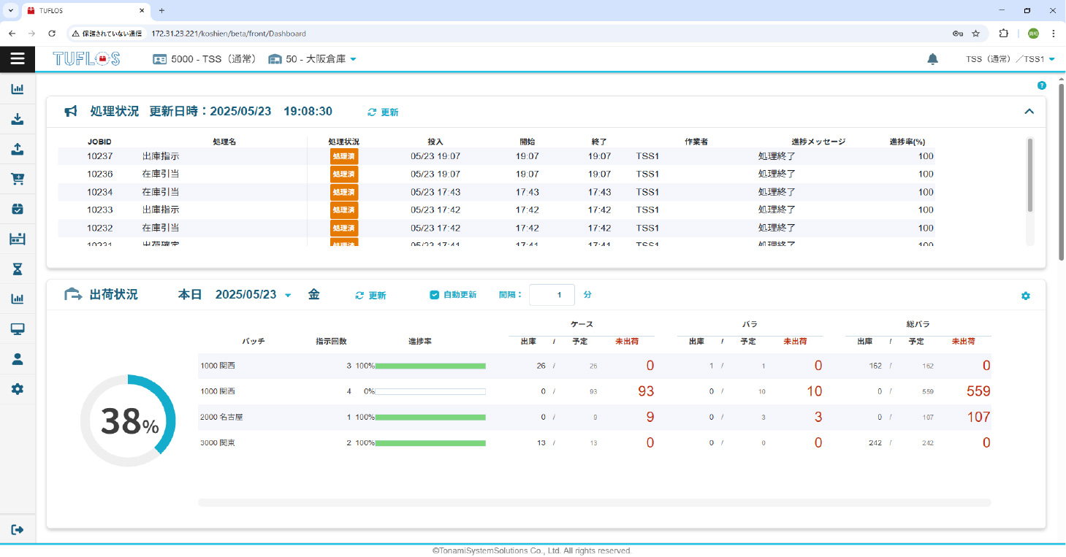Open the 2025/05/23 date dropdown in 出荷状況

[253, 295]
